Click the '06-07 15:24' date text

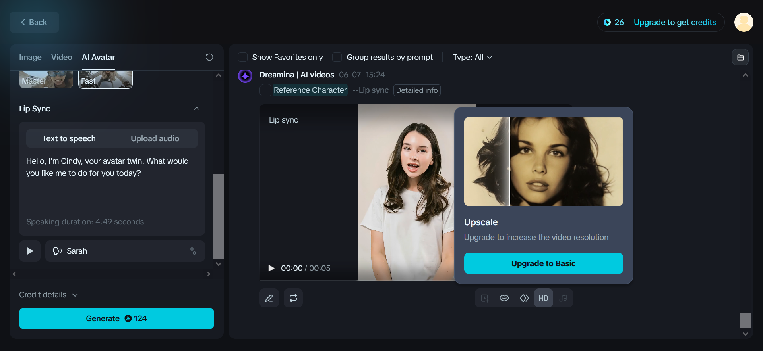coord(362,75)
